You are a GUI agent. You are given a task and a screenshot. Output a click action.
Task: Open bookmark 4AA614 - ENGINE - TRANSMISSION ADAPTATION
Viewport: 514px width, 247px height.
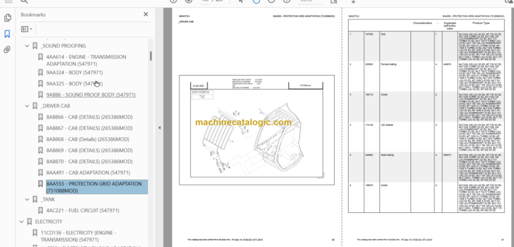pyautogui.click(x=86, y=60)
